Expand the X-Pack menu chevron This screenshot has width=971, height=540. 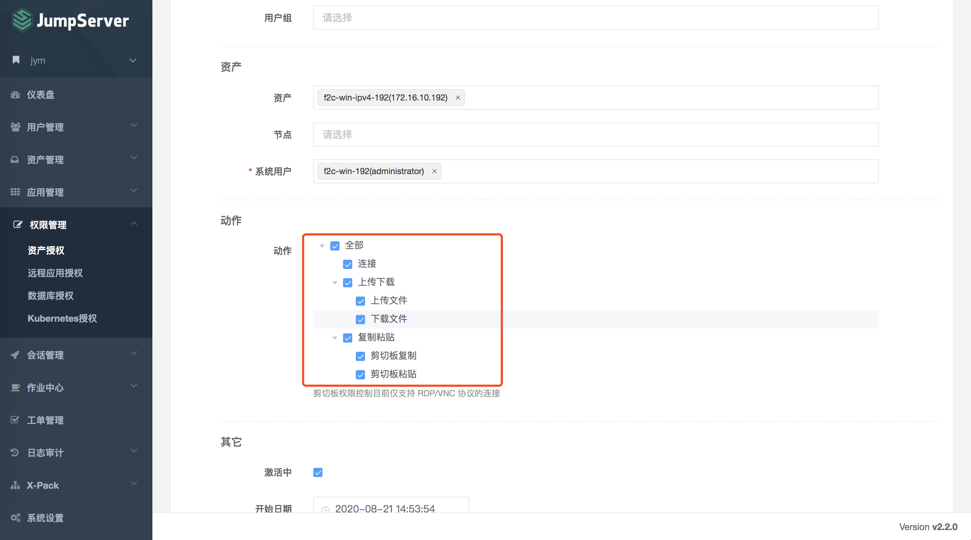134,483
